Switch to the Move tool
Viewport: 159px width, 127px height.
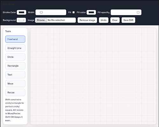tap(15, 84)
